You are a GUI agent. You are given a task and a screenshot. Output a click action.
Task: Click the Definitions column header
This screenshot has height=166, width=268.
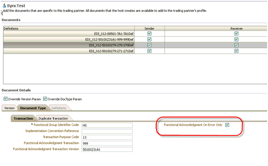[x=69, y=29]
